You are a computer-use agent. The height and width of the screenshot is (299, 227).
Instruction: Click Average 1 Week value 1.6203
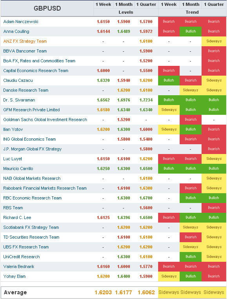(103, 292)
